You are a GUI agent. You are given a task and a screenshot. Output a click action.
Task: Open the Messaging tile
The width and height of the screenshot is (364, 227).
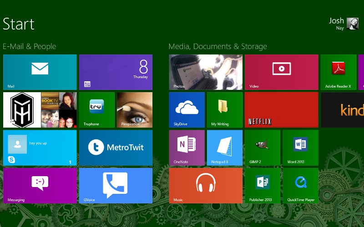pos(40,186)
